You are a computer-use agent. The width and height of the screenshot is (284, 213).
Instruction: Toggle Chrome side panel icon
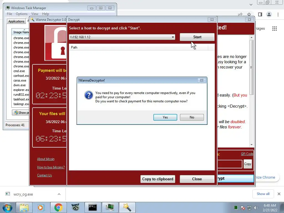pyautogui.click(x=260, y=14)
